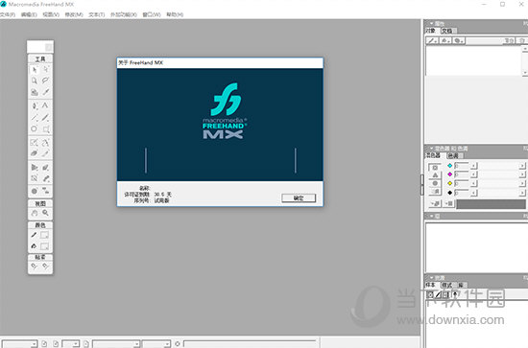Click the magenta slider track in mixer
The height and width of the screenshot is (348, 528).
(498, 174)
